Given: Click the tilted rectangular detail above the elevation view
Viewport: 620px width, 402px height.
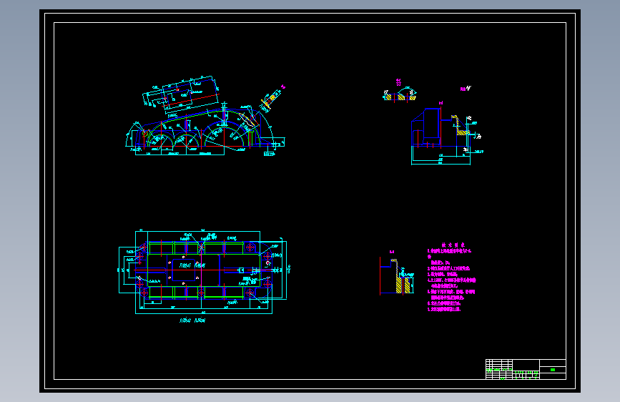Looking at the screenshot, I should click(x=181, y=95).
